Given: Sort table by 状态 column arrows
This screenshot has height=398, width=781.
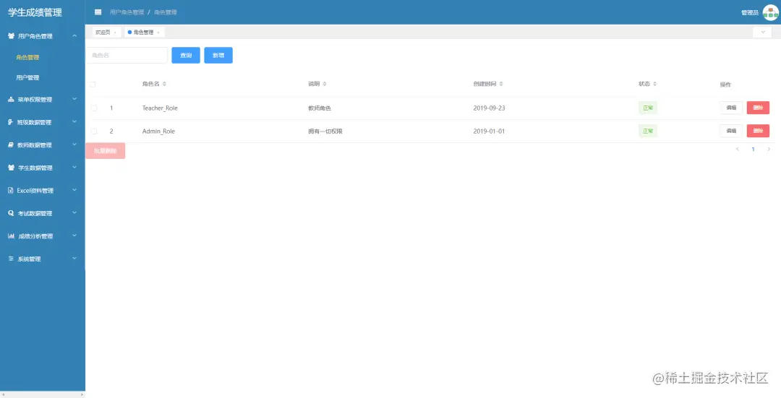Looking at the screenshot, I should point(654,84).
